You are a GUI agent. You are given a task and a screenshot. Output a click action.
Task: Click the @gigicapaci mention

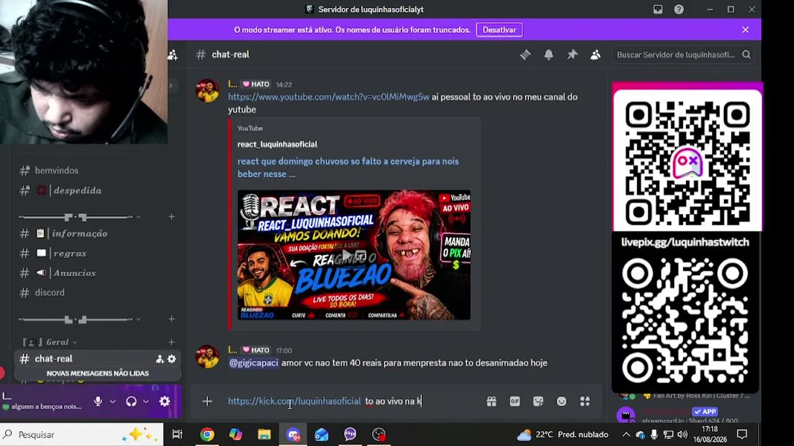(x=254, y=362)
